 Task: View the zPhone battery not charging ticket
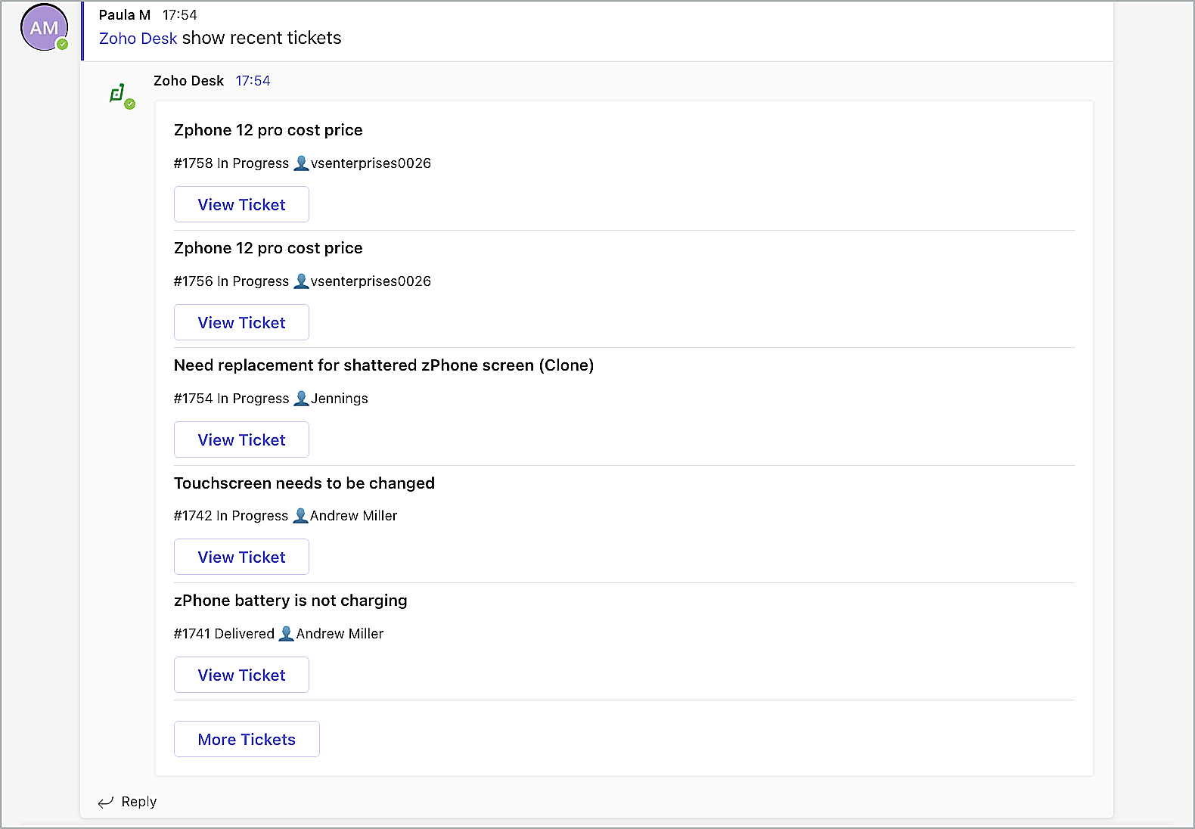(241, 675)
